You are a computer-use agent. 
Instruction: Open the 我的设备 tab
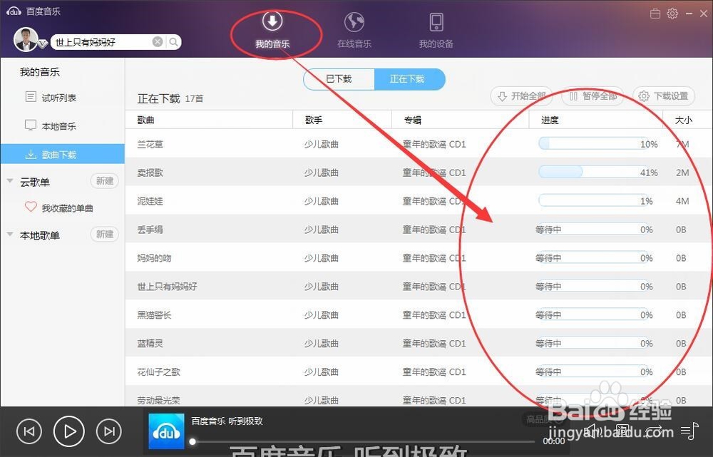[x=436, y=31]
